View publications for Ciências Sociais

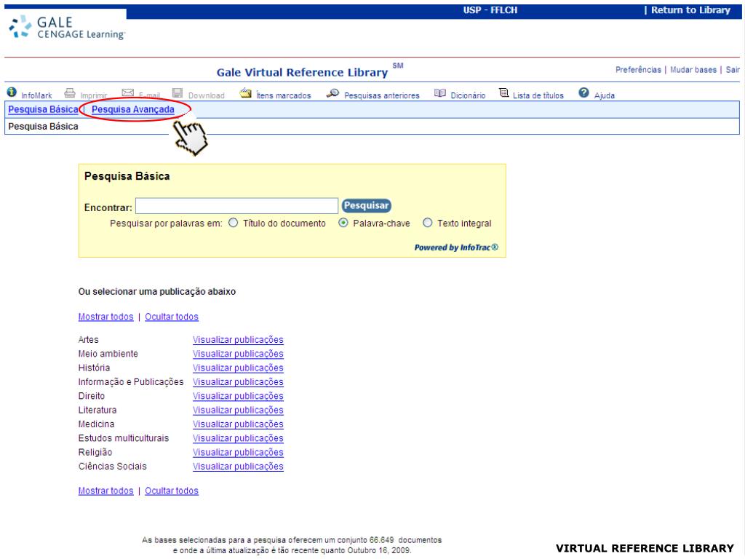click(238, 467)
